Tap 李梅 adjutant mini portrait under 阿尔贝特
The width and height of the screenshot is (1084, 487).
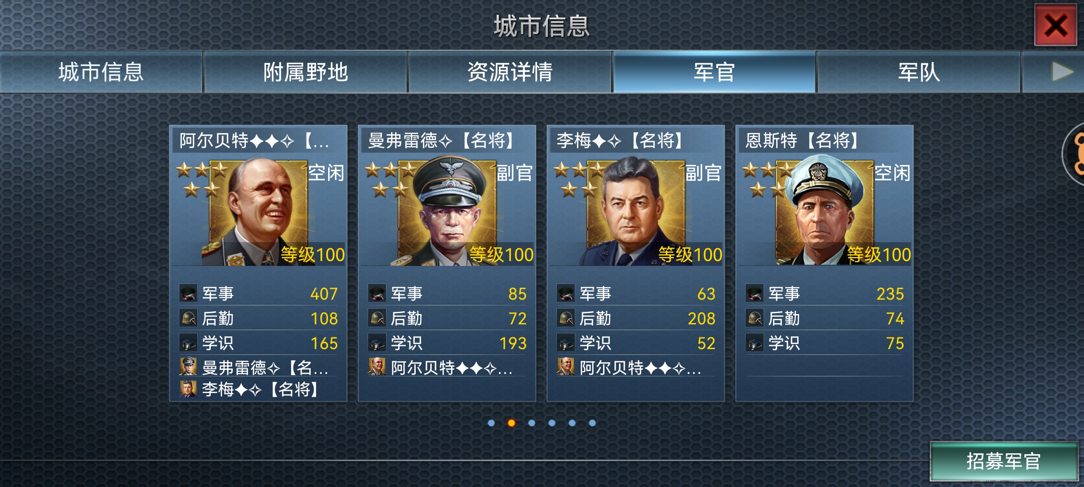(188, 389)
